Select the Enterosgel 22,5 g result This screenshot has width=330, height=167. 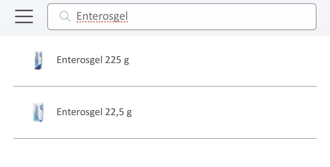[x=94, y=112]
